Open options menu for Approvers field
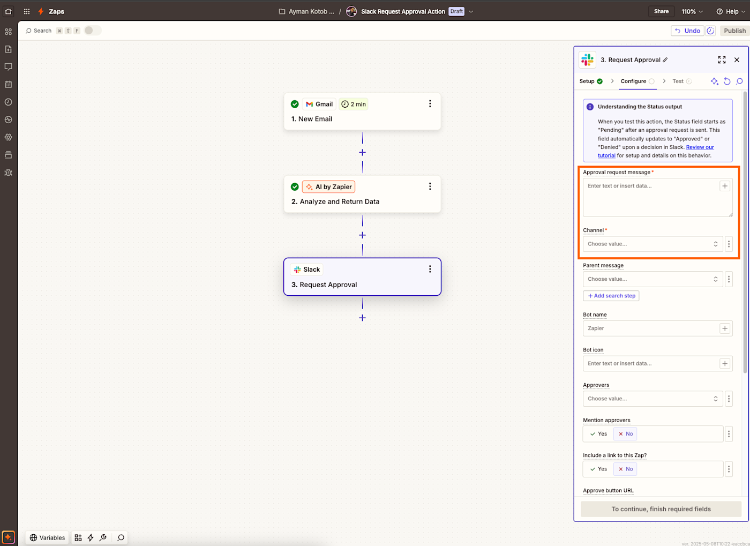The height and width of the screenshot is (546, 750). (729, 399)
